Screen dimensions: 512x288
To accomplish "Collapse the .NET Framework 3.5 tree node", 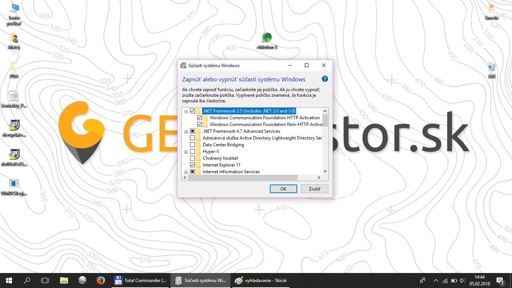I will [x=186, y=111].
